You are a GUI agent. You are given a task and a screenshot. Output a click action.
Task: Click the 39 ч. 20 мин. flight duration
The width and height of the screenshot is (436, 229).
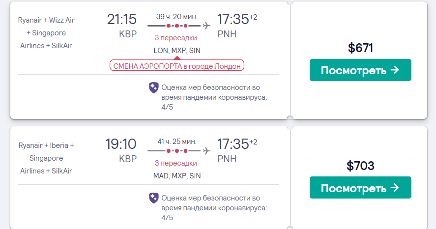pyautogui.click(x=177, y=16)
